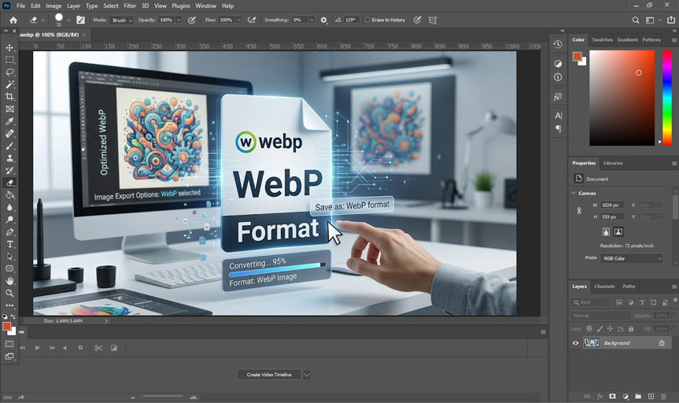Screen dimensions: 679x403
Task: Open the eraser Mode dropdown
Action: 121,20
